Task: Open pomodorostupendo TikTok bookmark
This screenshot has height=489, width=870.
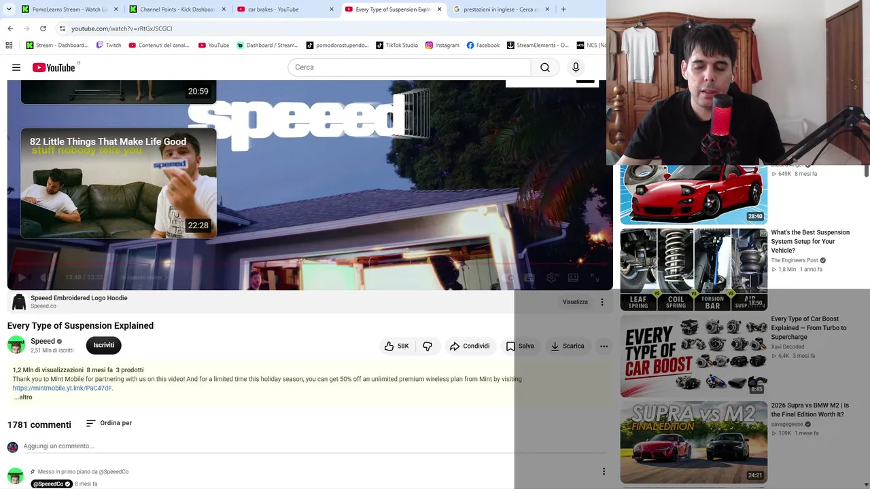Action: tap(337, 46)
